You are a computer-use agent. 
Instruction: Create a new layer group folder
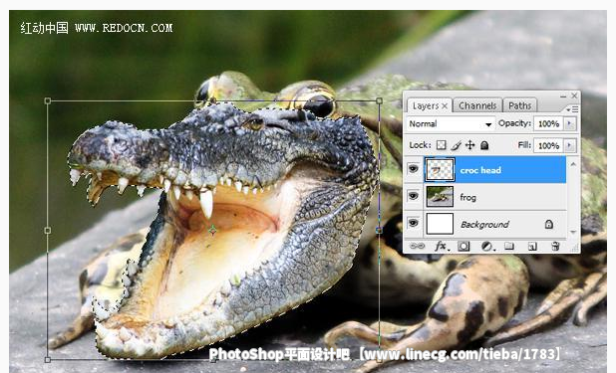coord(509,246)
